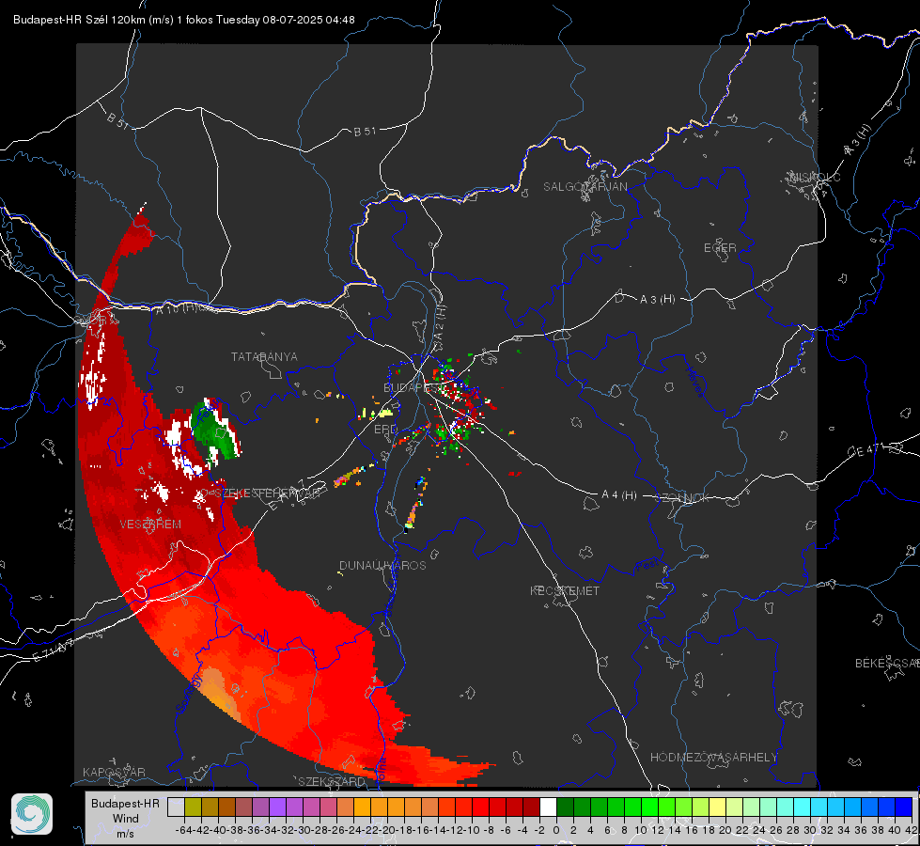
Task: Pick the yellow swatch above 18-20 in legend
Action: coord(718,807)
